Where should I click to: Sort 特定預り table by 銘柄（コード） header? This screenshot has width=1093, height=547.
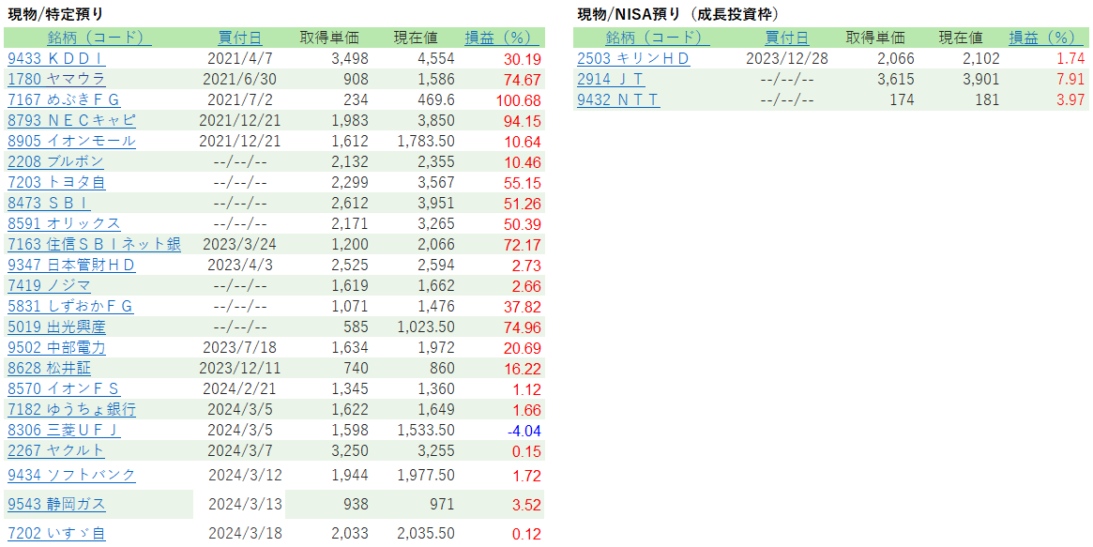point(99,38)
